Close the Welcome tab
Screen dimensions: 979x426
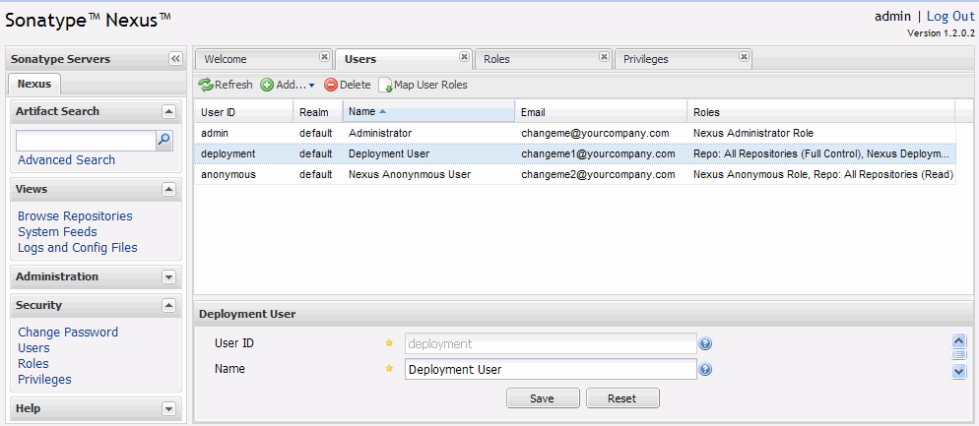tap(324, 57)
